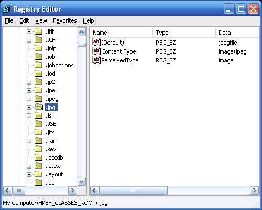Click the open folder icon of .jpg
This screenshot has width=262, height=210.
(x=39, y=107)
